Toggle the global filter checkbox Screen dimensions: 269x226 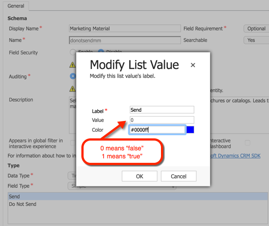[x=72, y=143]
